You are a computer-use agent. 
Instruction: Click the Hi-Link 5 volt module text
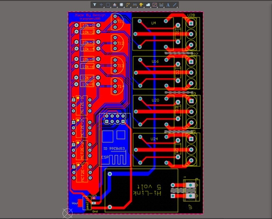pos(147,190)
